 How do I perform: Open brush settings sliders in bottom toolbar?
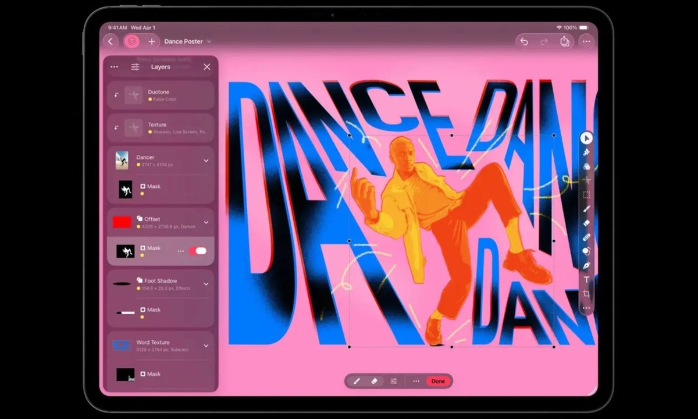pyautogui.click(x=394, y=381)
